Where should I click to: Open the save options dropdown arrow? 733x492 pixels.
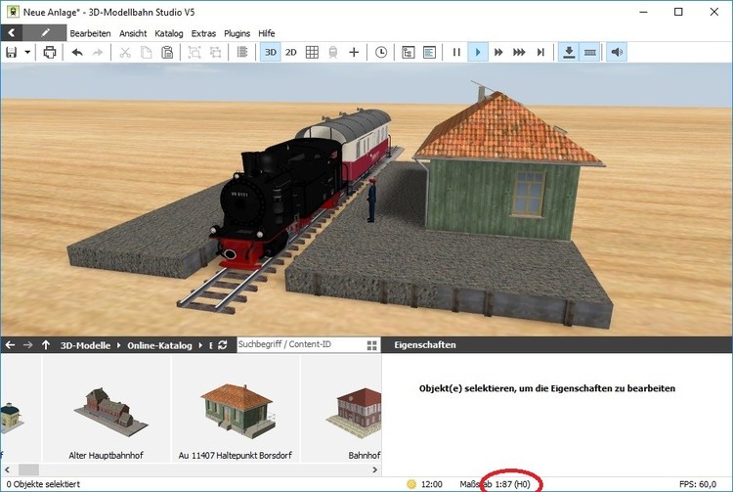point(27,52)
